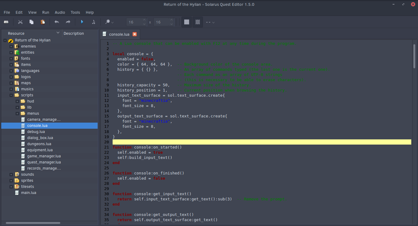Click the music note icon in the toolbar
Image resolution: width=418 pixels, height=226 pixels.
(93, 22)
